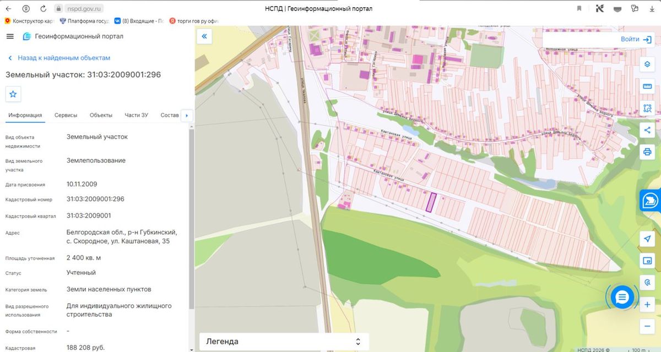Select the highlighted purple parcel on the map
The width and height of the screenshot is (661, 352).
pyautogui.click(x=431, y=202)
